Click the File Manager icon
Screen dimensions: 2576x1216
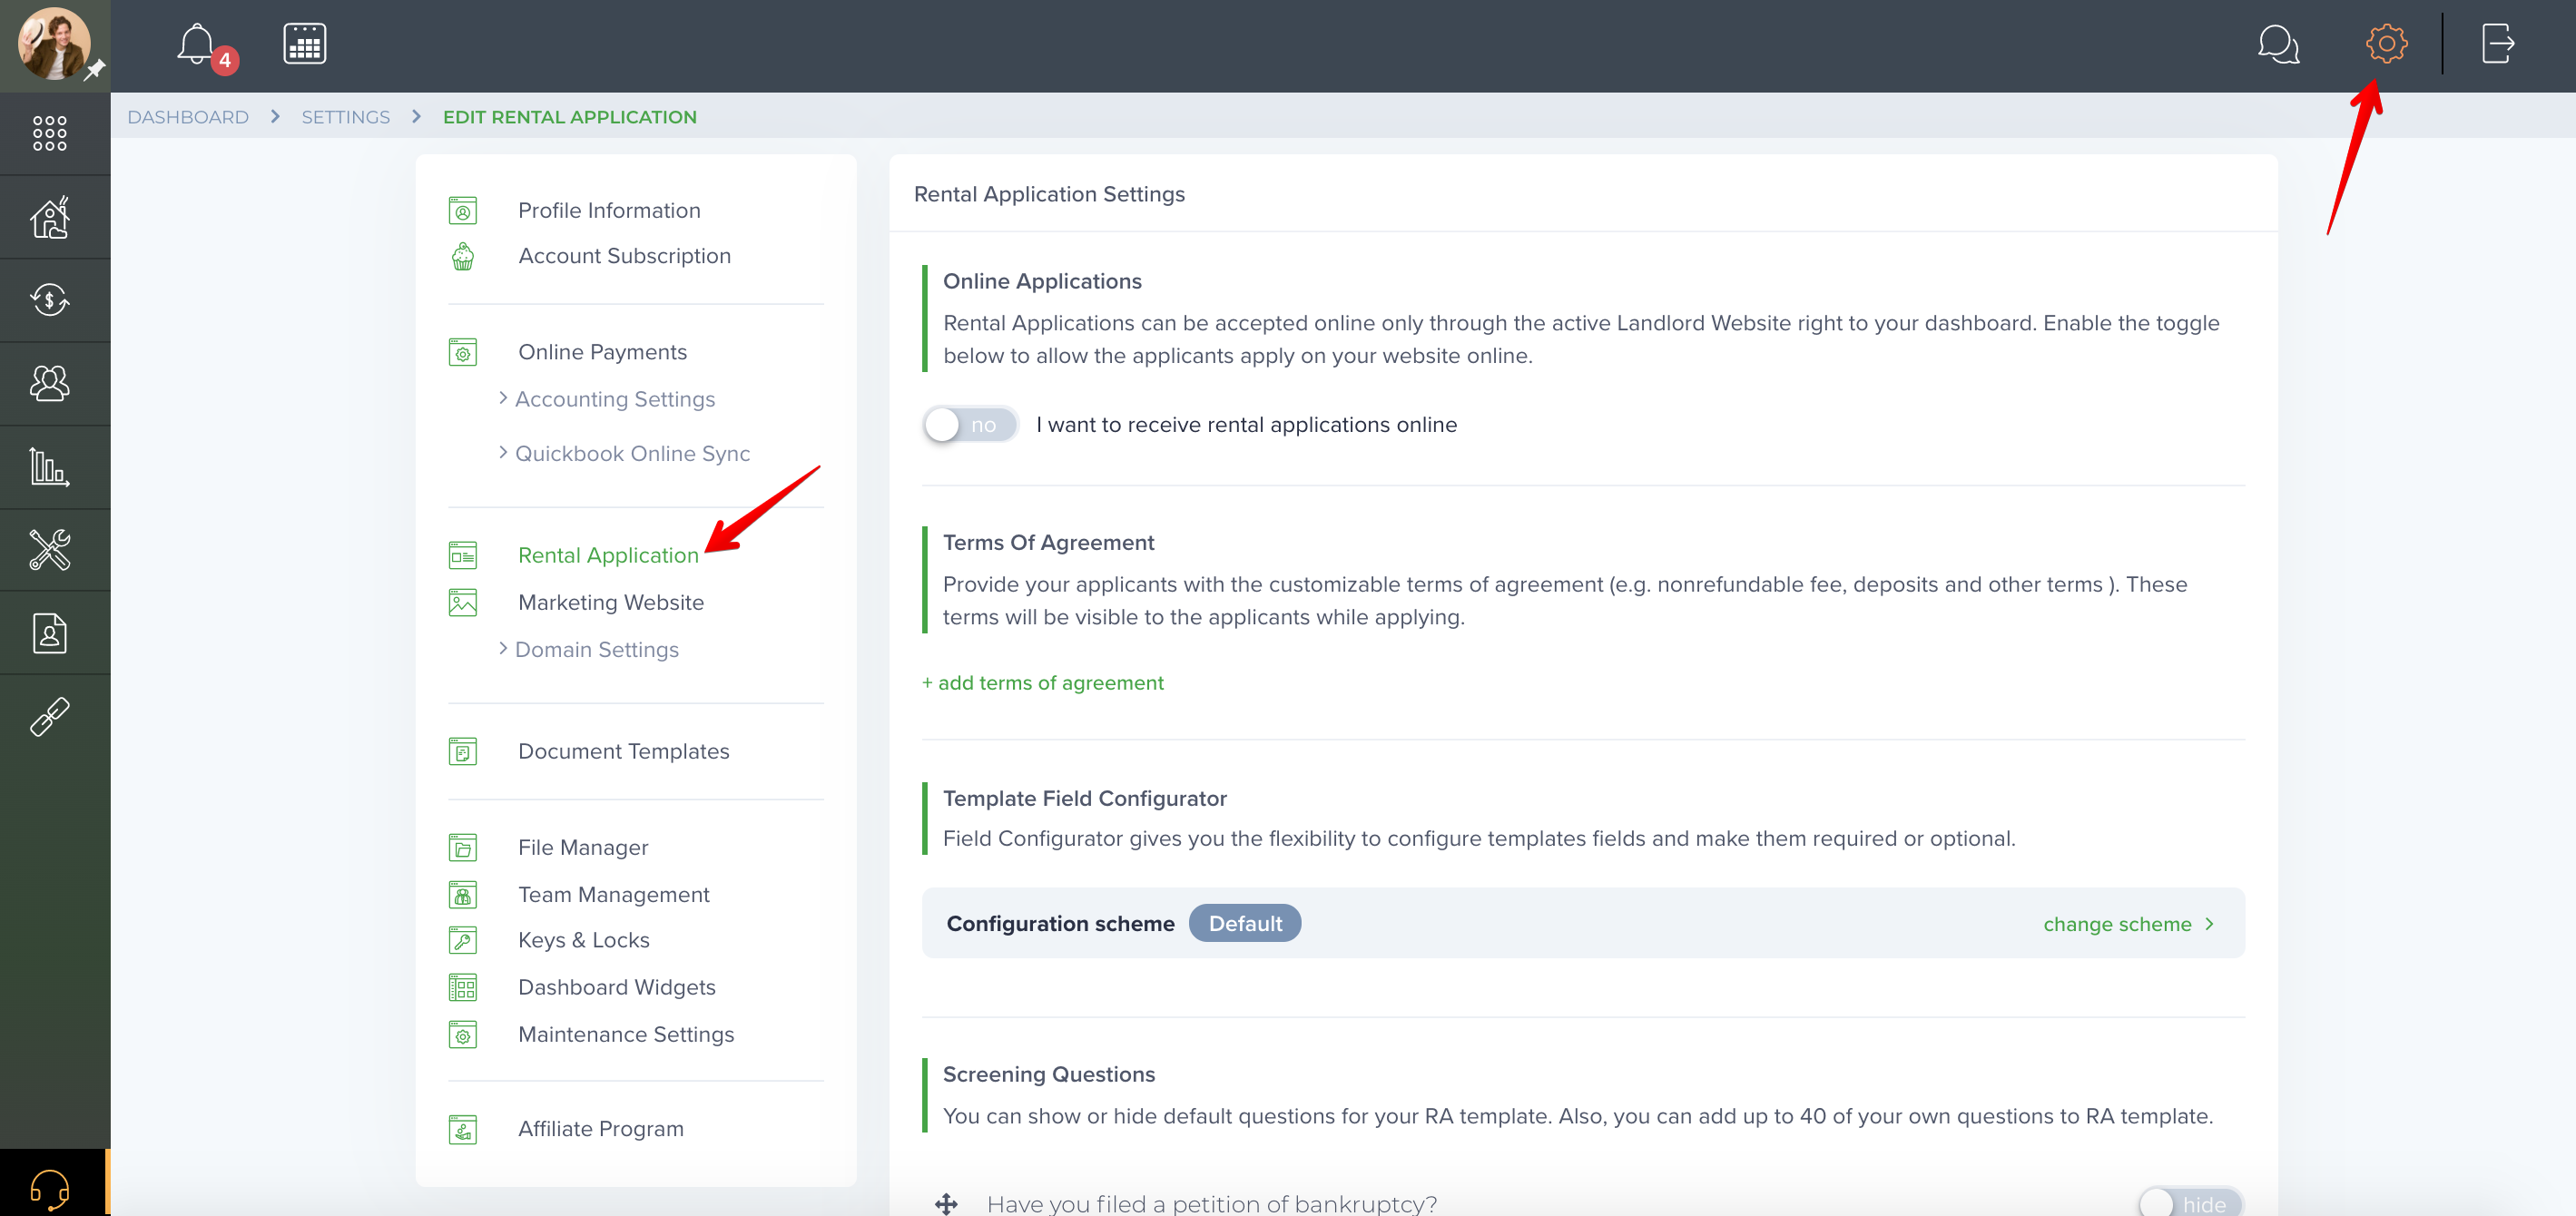(463, 848)
